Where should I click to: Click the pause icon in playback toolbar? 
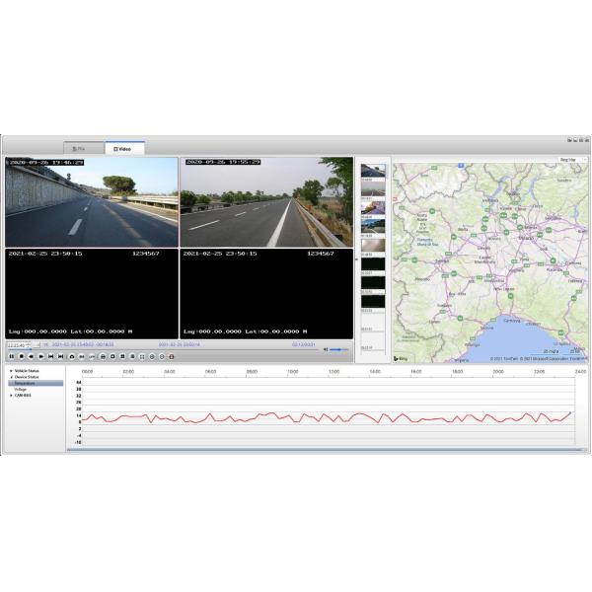point(12,356)
